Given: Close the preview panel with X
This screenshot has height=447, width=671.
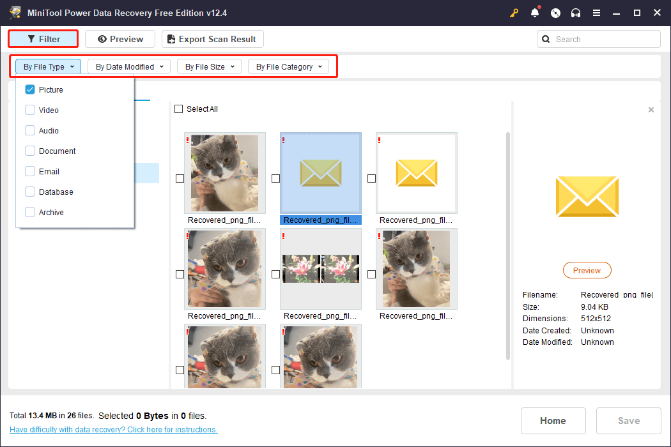Looking at the screenshot, I should (x=651, y=110).
